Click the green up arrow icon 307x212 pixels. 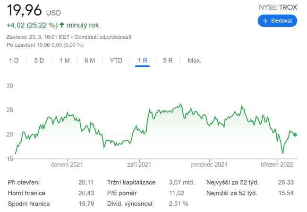[61, 25]
